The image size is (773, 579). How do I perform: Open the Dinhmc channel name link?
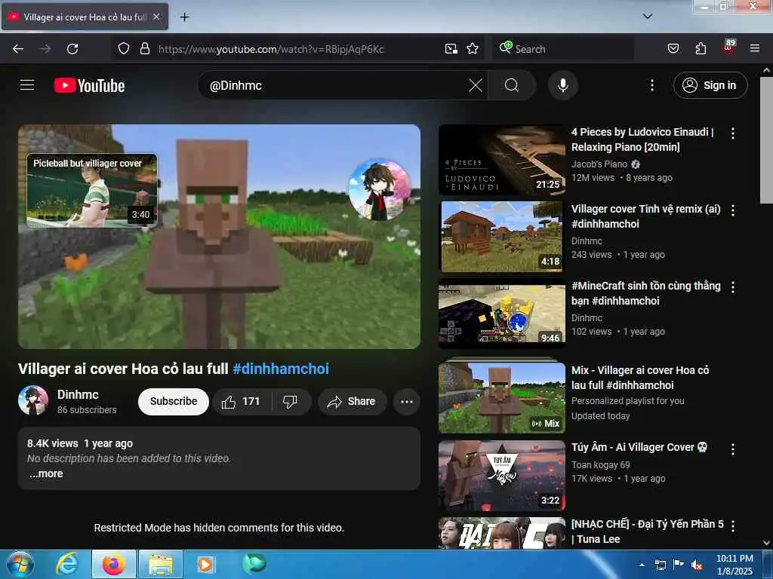(x=78, y=394)
